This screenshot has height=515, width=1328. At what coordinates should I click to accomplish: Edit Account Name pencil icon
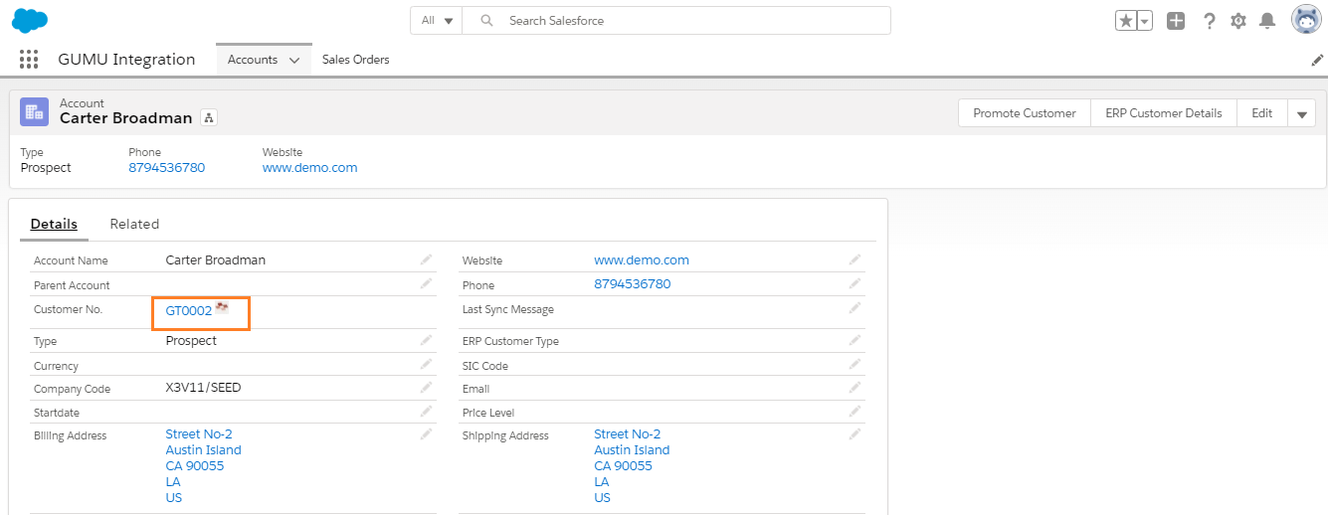(x=426, y=259)
